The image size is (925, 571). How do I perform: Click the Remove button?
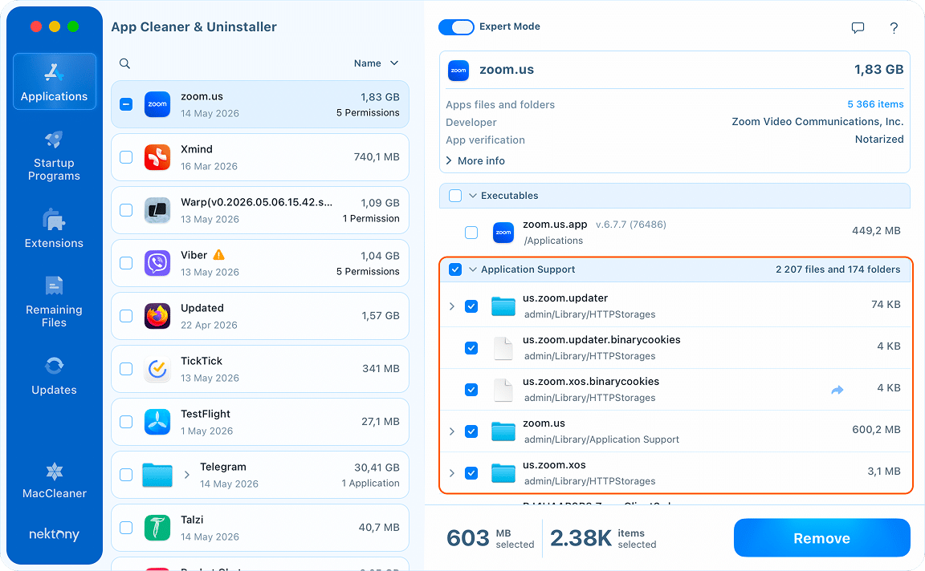pyautogui.click(x=821, y=538)
